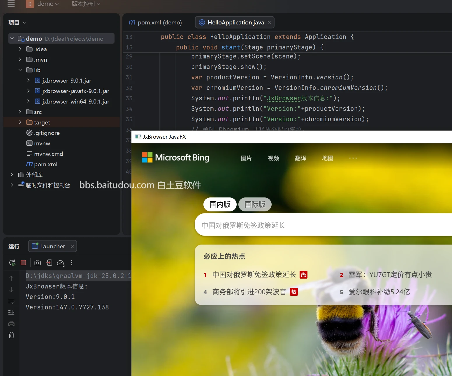Click the start method name on line 15

(231, 47)
